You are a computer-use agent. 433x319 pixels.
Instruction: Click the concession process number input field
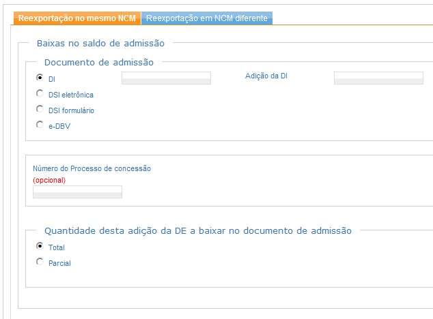click(x=77, y=192)
